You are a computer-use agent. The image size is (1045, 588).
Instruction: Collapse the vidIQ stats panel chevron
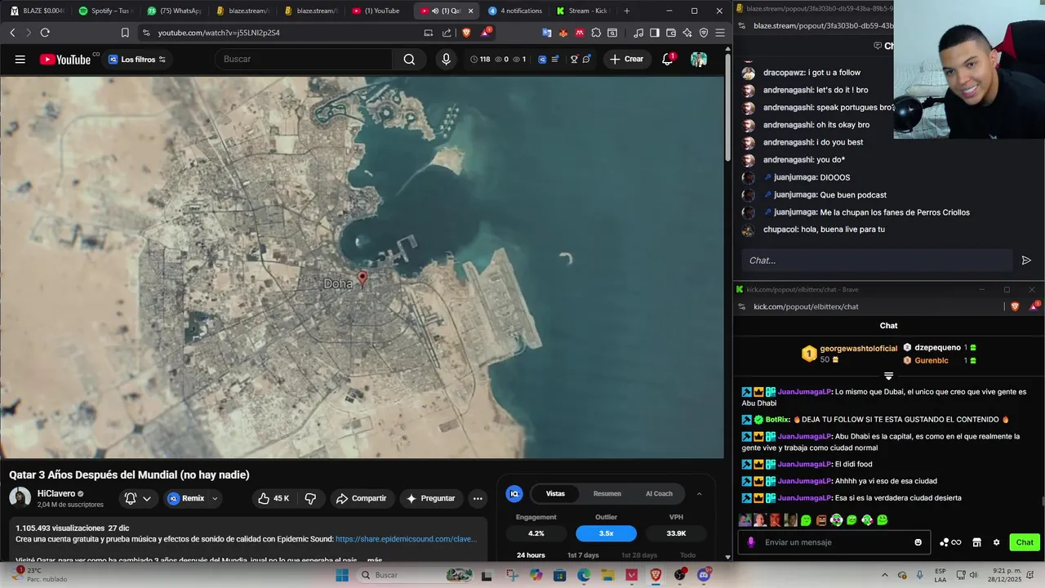[699, 493]
